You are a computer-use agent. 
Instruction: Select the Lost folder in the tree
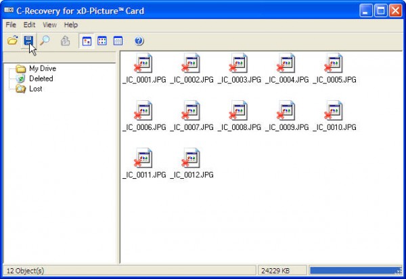coord(35,89)
